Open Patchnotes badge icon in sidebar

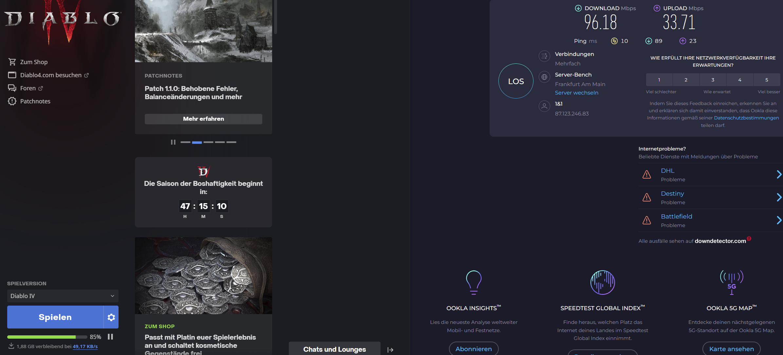[12, 101]
